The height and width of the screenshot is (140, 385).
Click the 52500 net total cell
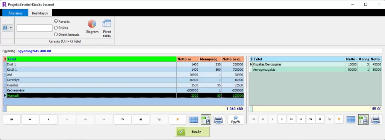click(232, 85)
